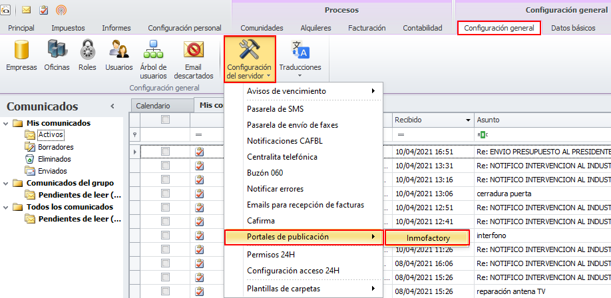Click the Asunto filter ABC icon

pos(483,134)
